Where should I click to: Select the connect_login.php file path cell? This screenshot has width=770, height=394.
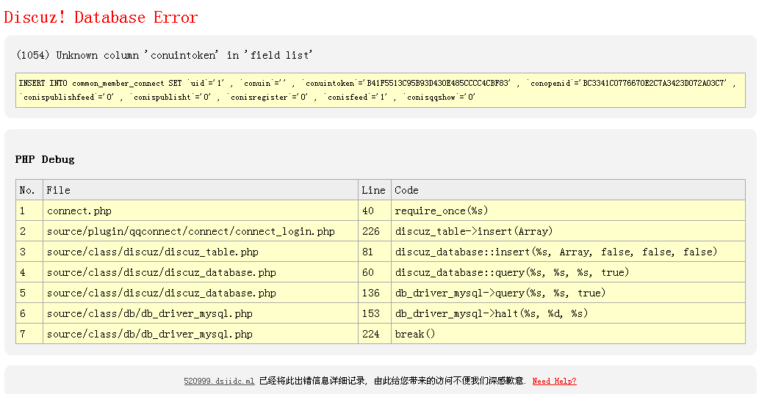[x=190, y=231]
